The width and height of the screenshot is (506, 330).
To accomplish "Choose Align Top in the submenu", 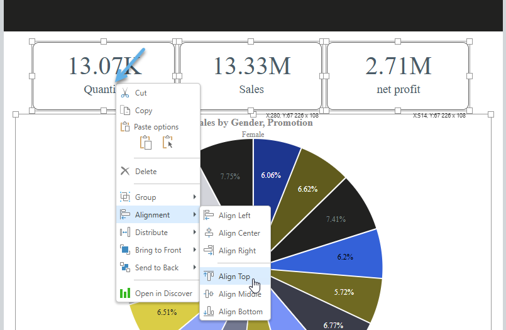I will point(235,276).
